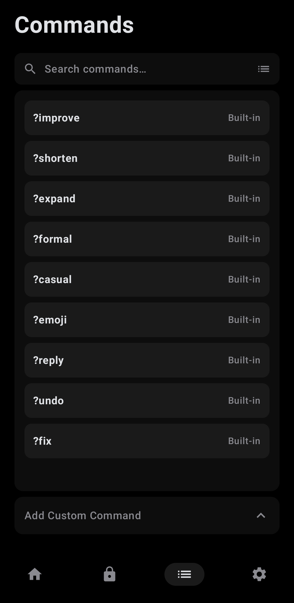Tap the lock icon in bottom bar

(x=109, y=574)
